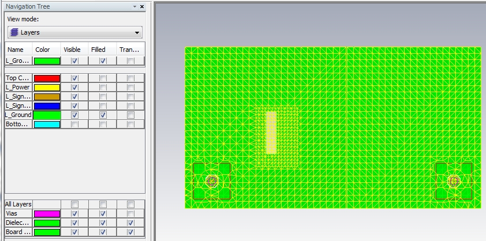This screenshot has width=486, height=241.
Task: Click the via in left square pad
Action: click(212, 181)
